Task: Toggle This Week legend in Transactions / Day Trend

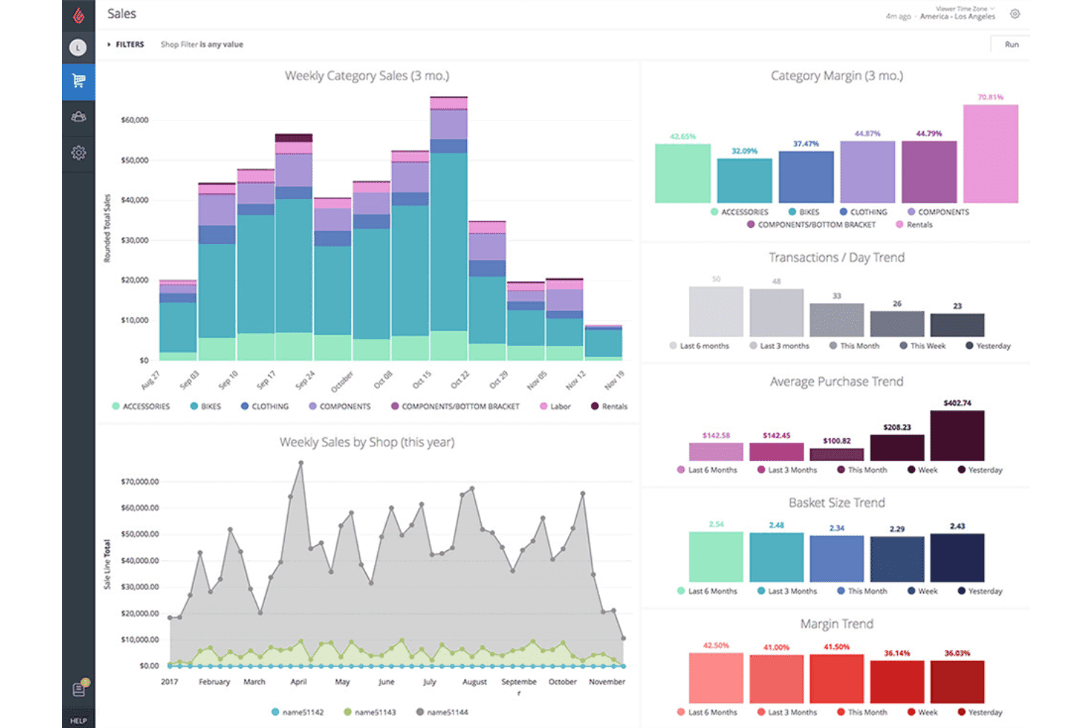Action: [x=922, y=346]
